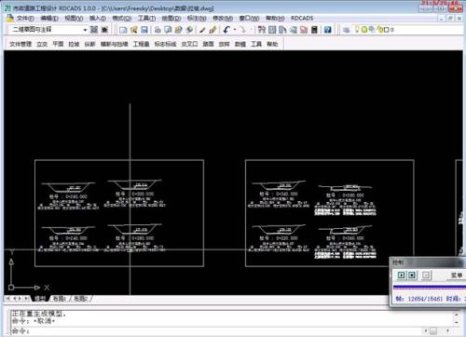Click in the 命令: command input line
This screenshot has width=466, height=337.
(x=217, y=330)
